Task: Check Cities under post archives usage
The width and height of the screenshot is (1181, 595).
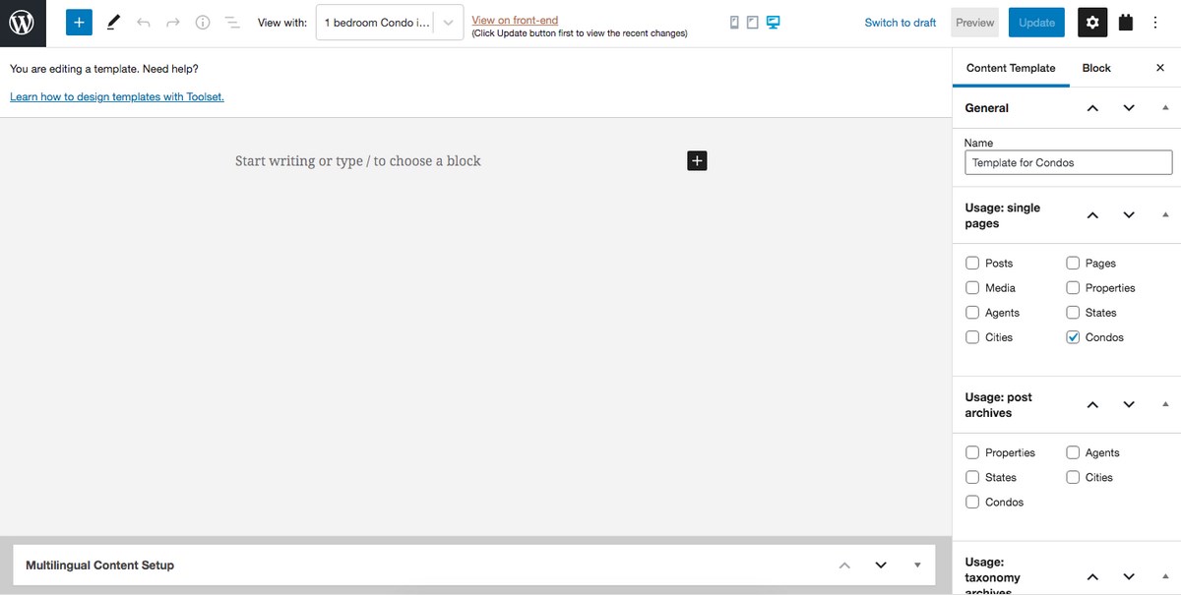Action: 1073,478
